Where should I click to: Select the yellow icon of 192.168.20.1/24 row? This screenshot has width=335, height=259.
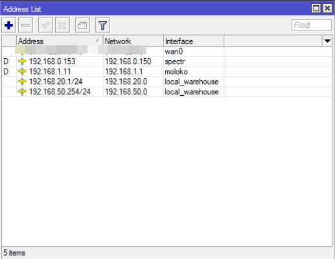22,82
